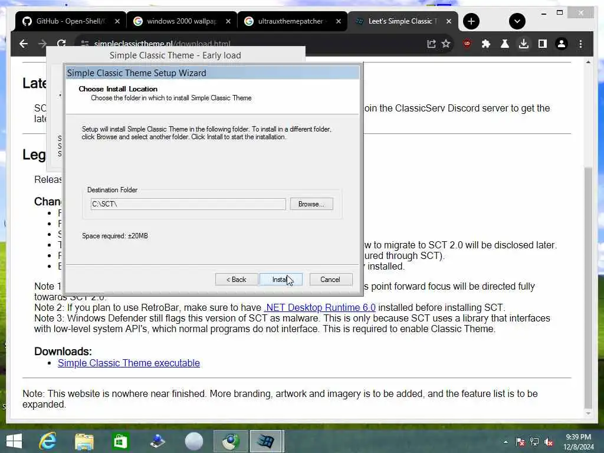This screenshot has height=453, width=604.
Task: Minimize the browser window
Action: (543, 13)
